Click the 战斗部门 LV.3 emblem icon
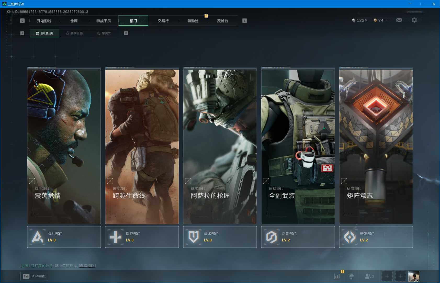Screen dimensions: 440x283 (x=37, y=237)
